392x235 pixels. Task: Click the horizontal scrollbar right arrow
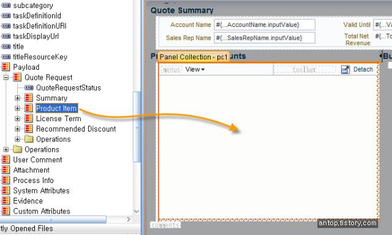click(129, 219)
